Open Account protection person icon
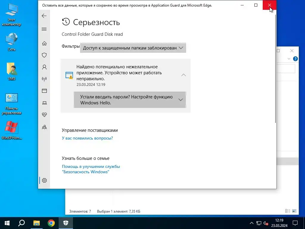Image resolution: width=305 pixels, height=229 pixels. [x=44, y=67]
